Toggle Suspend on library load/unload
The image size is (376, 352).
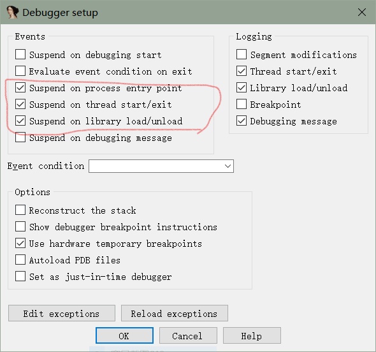point(20,121)
